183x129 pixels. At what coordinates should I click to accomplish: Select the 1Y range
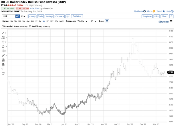pyautogui.click(x=36, y=21)
